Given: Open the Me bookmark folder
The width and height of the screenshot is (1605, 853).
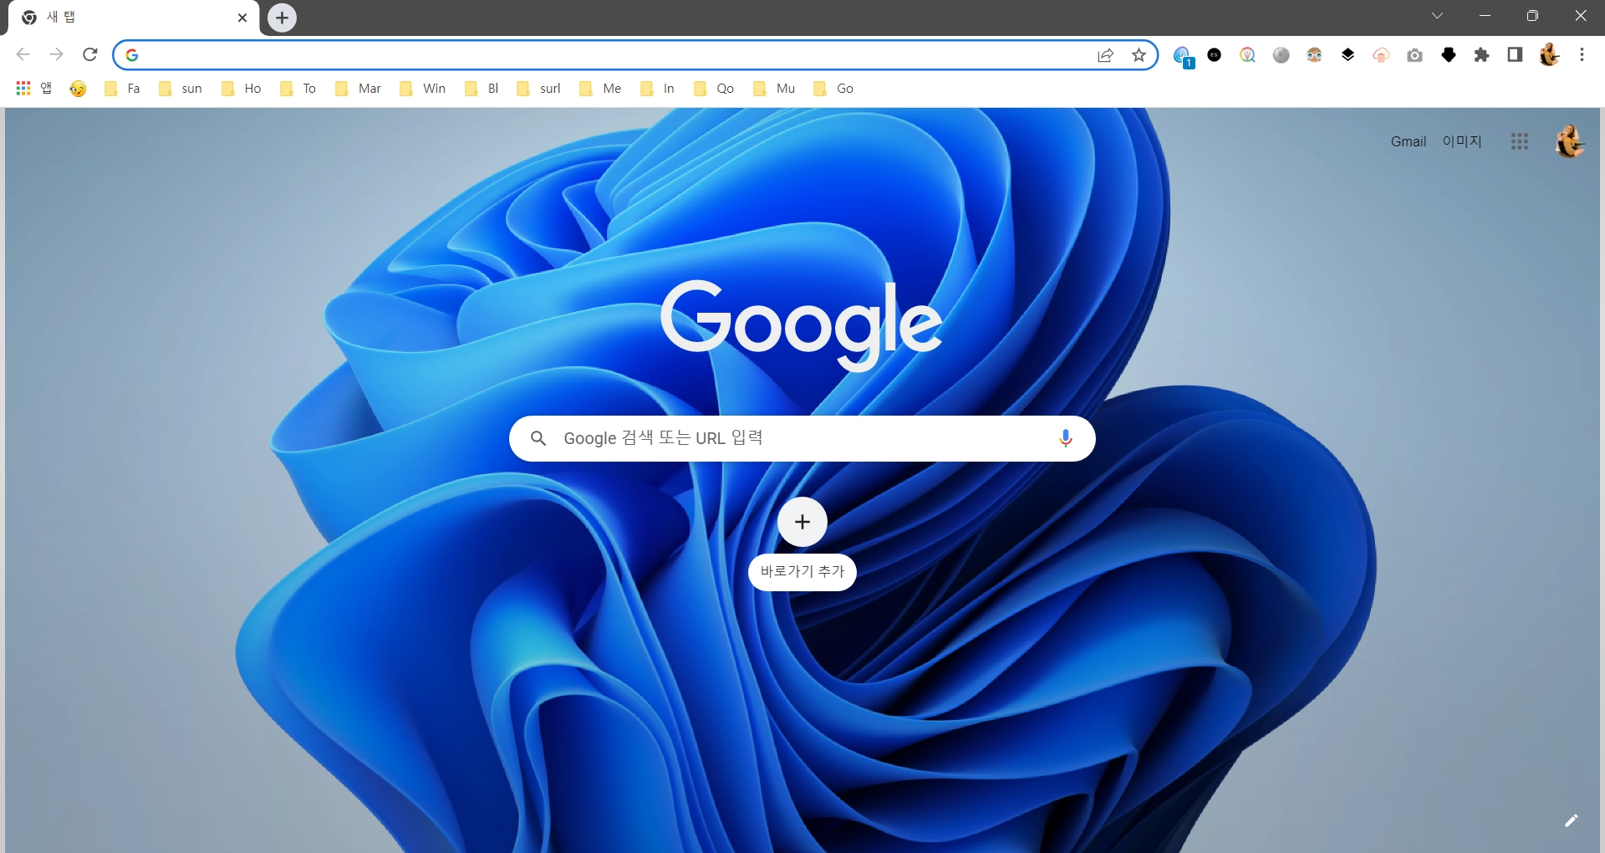Looking at the screenshot, I should 600,89.
